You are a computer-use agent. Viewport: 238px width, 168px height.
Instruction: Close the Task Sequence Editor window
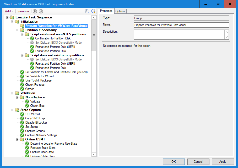click(x=230, y=4)
